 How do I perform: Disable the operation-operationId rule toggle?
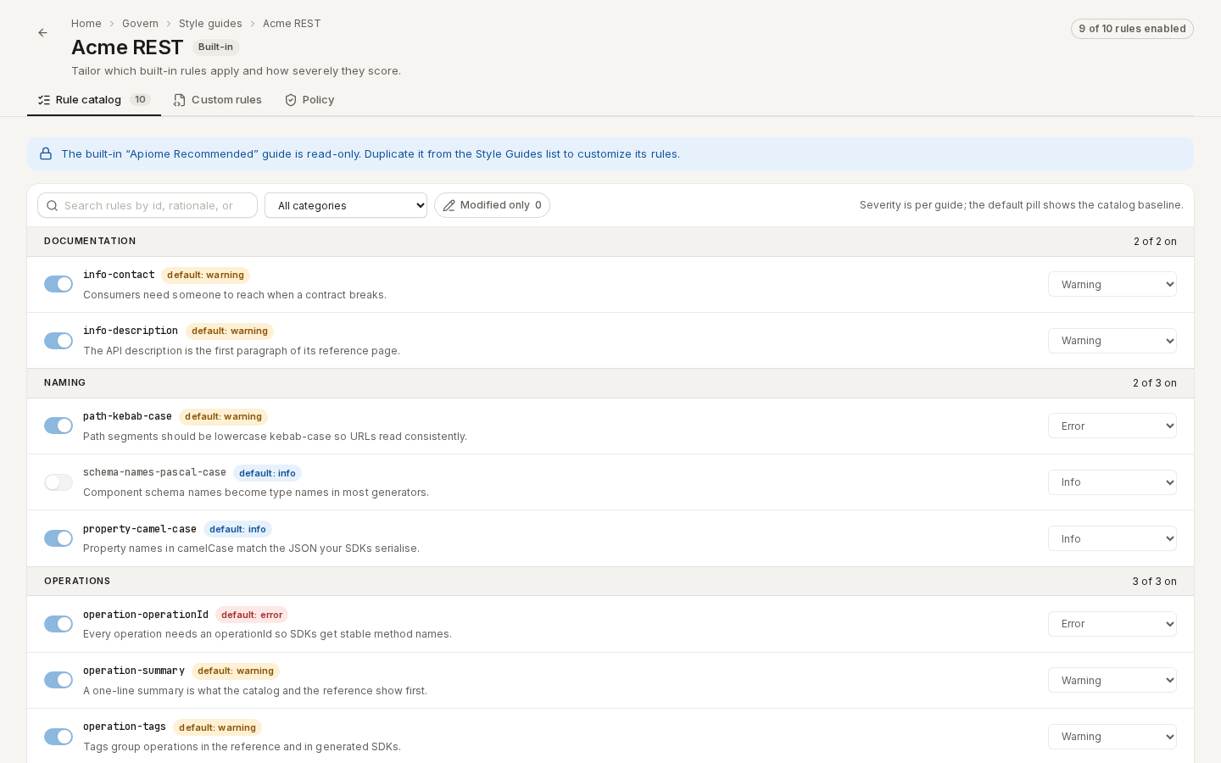click(x=59, y=624)
